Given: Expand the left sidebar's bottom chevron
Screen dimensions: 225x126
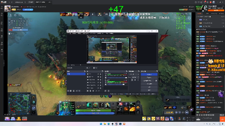Looking at the screenshot, I should point(2,55).
